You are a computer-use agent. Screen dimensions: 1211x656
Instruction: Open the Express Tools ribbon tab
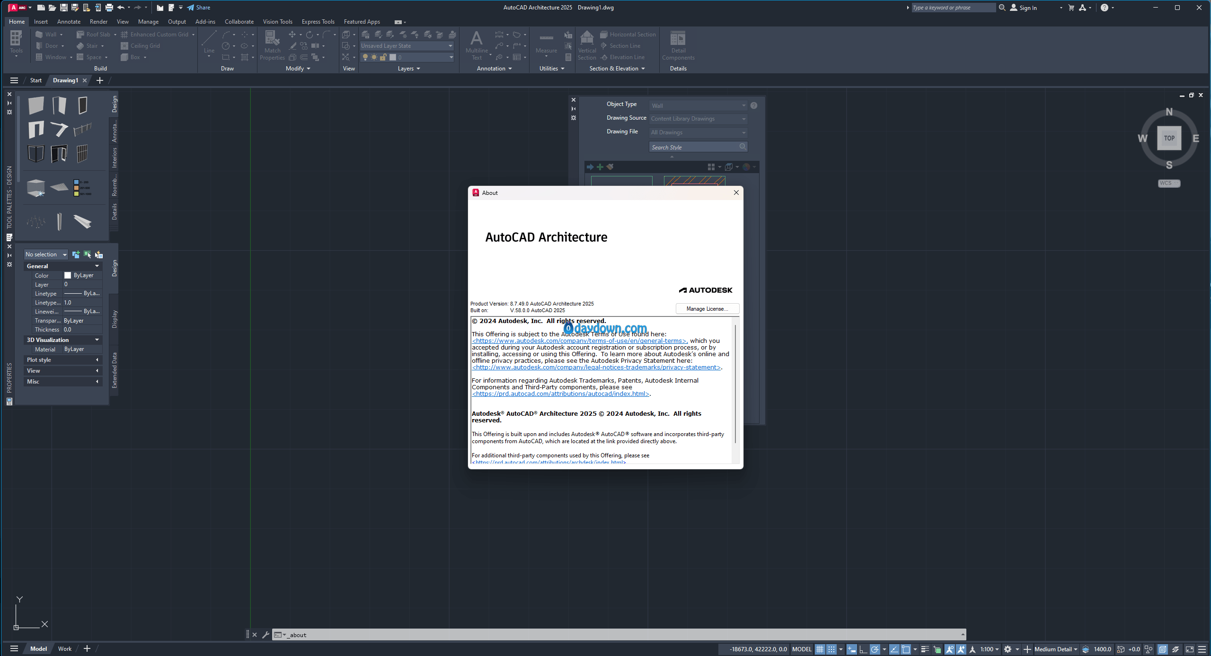click(318, 22)
